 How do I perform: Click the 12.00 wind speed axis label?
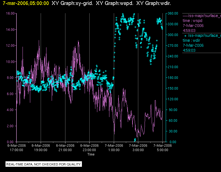(x=10, y=46)
